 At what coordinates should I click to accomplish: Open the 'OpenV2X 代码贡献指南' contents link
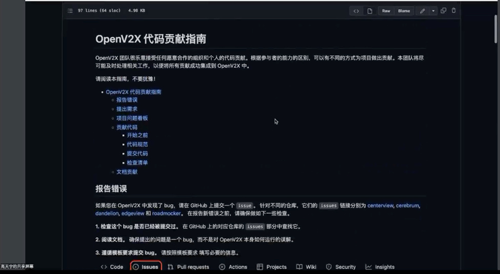click(133, 92)
